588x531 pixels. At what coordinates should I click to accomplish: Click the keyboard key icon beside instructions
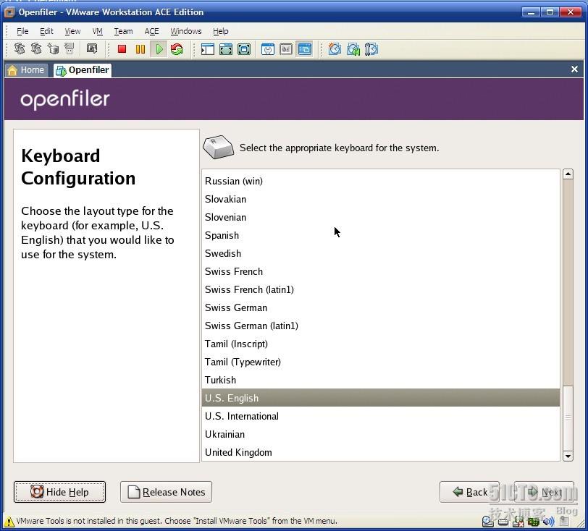[x=218, y=147]
